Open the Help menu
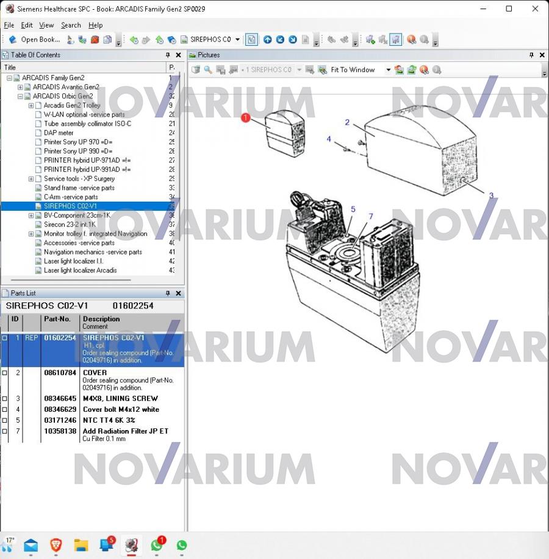The height and width of the screenshot is (559, 549). 95,25
